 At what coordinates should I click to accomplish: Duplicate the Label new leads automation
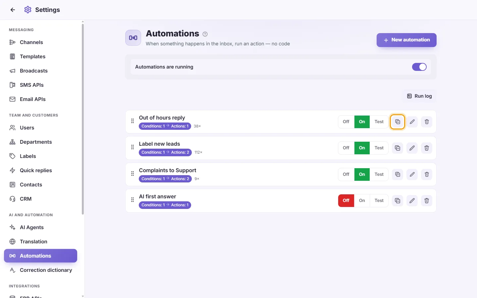[397, 148]
